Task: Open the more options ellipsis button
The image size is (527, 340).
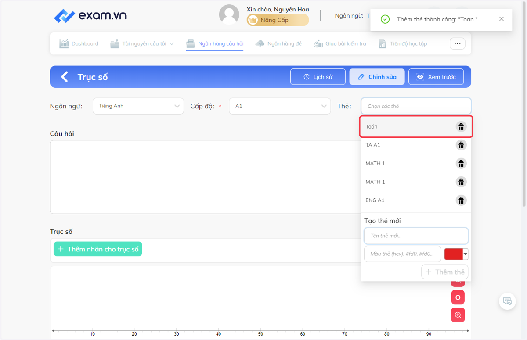Action: (x=457, y=43)
